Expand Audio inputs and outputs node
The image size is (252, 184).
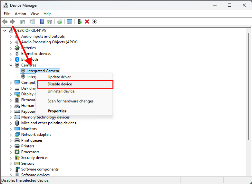[x=11, y=36]
